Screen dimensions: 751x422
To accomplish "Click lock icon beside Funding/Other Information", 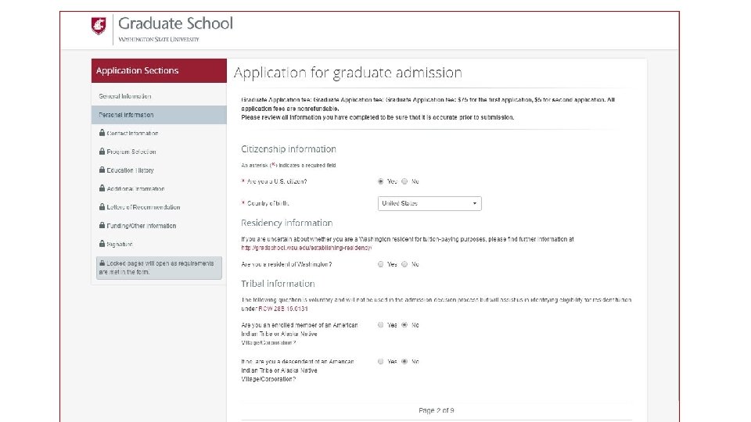I will 102,225.
